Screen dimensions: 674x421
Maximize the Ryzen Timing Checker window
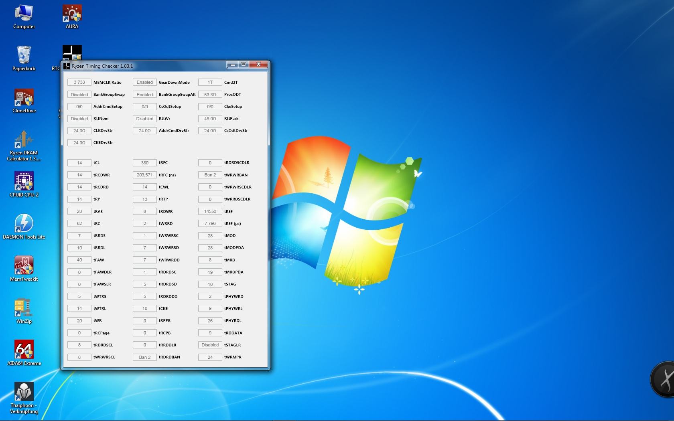coord(244,64)
